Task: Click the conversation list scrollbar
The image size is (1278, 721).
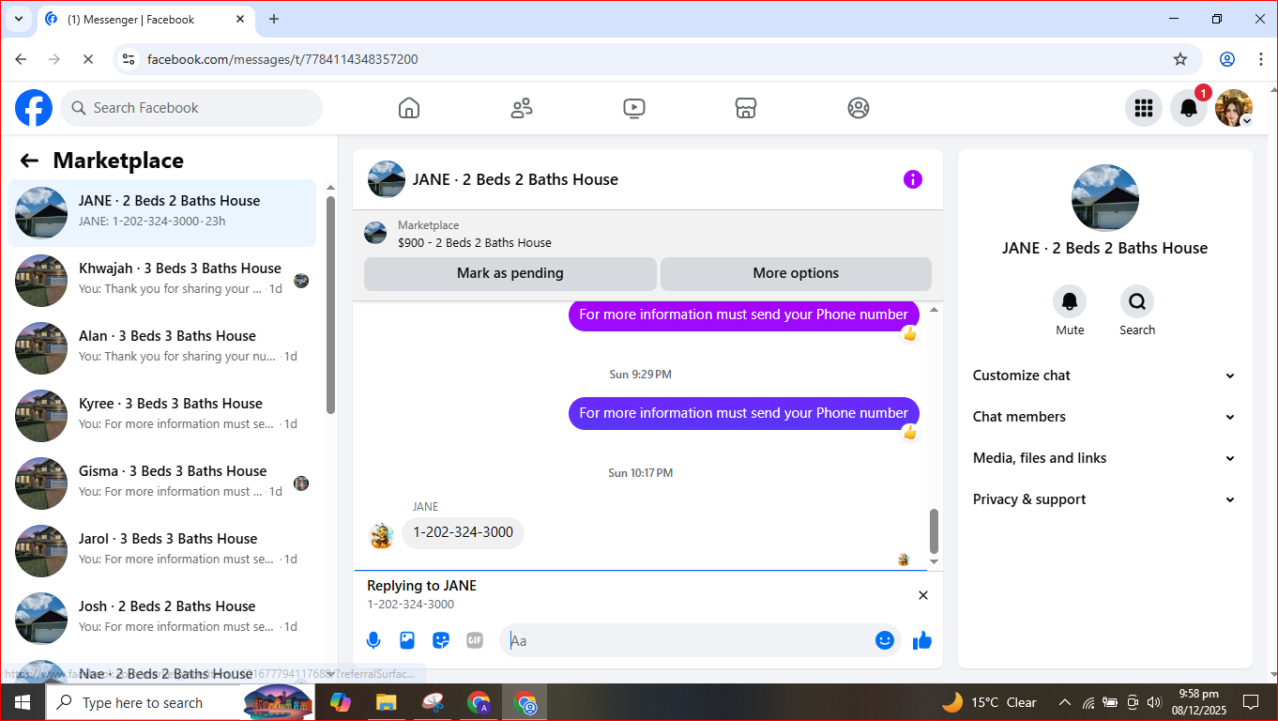Action: 330,305
